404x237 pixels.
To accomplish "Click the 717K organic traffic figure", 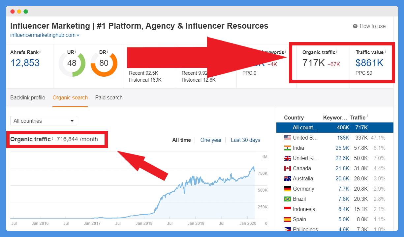I will tap(314, 63).
